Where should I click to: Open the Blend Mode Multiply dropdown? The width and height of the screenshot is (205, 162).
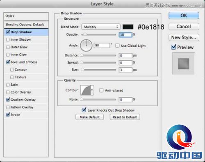point(101,27)
